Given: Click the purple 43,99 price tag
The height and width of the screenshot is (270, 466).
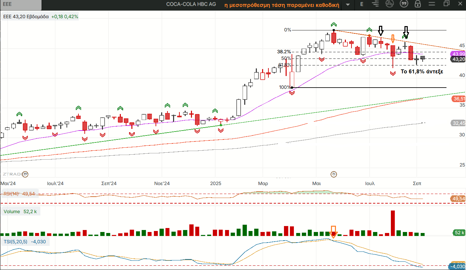Looking at the screenshot, I should tap(458, 54).
